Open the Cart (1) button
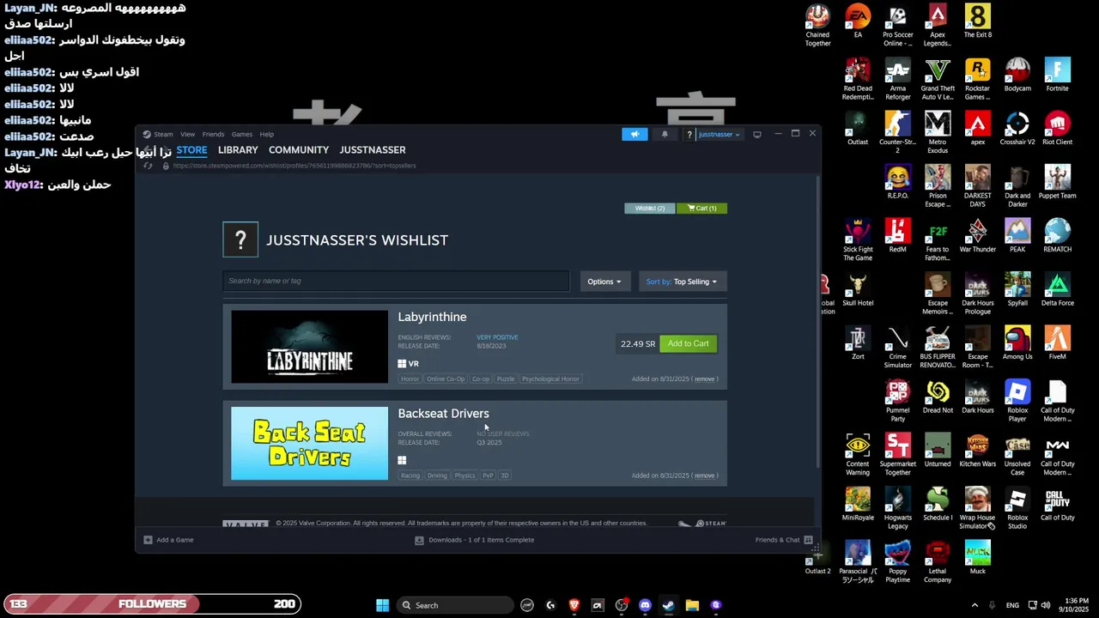The image size is (1099, 618). pos(701,208)
